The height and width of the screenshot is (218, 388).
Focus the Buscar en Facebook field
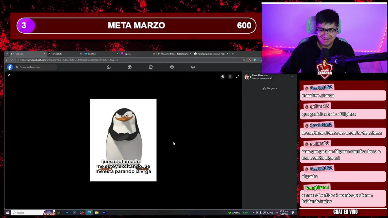tap(36, 67)
